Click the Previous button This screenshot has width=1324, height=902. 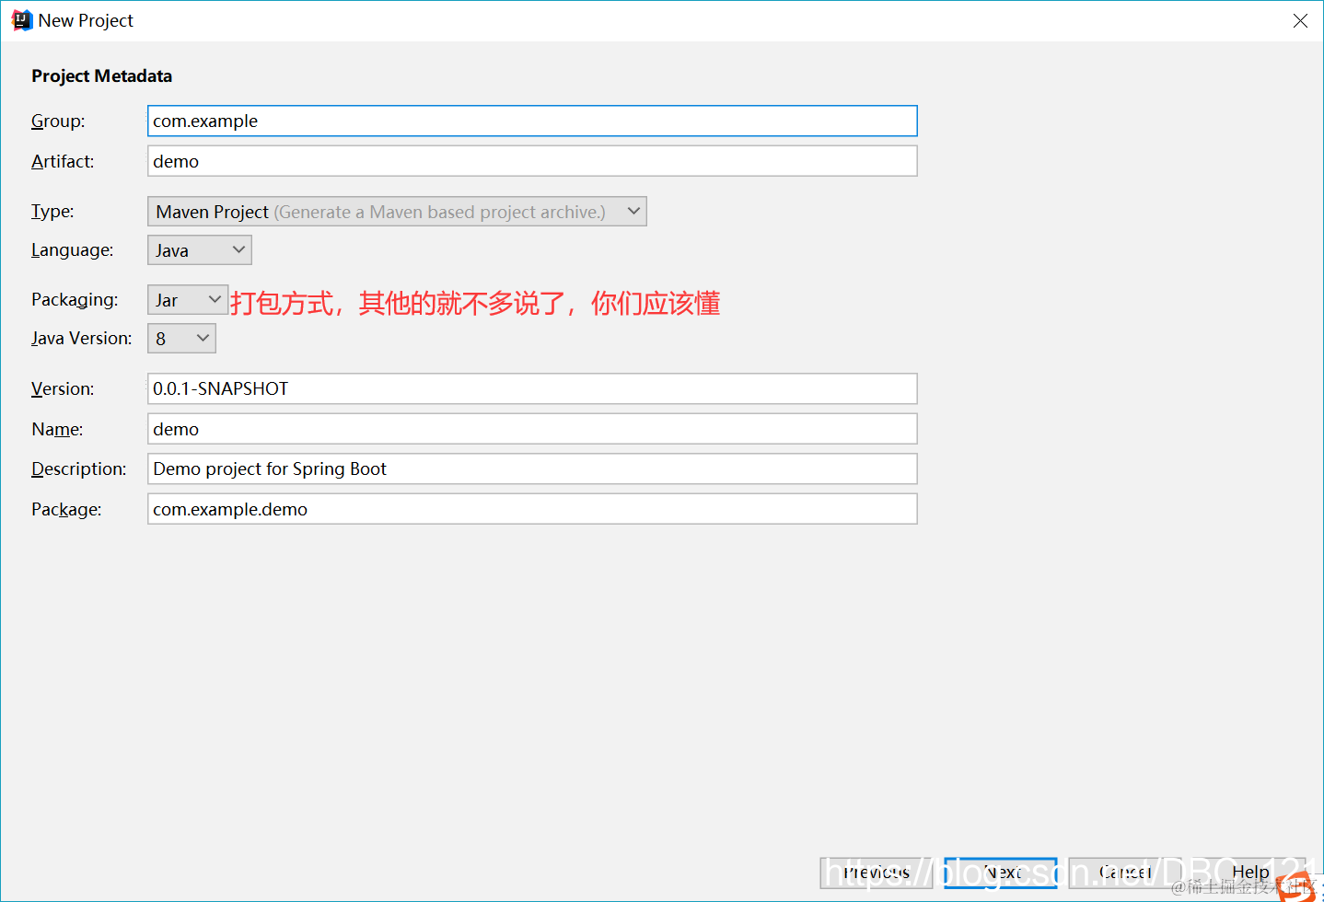(x=877, y=873)
